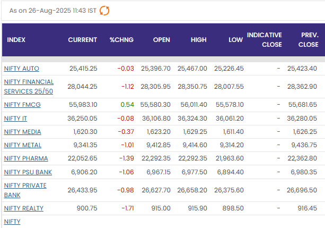This screenshot has width=325, height=228.
Task: Open the NIFTY PRIVATE BANK link
Action: point(25,190)
